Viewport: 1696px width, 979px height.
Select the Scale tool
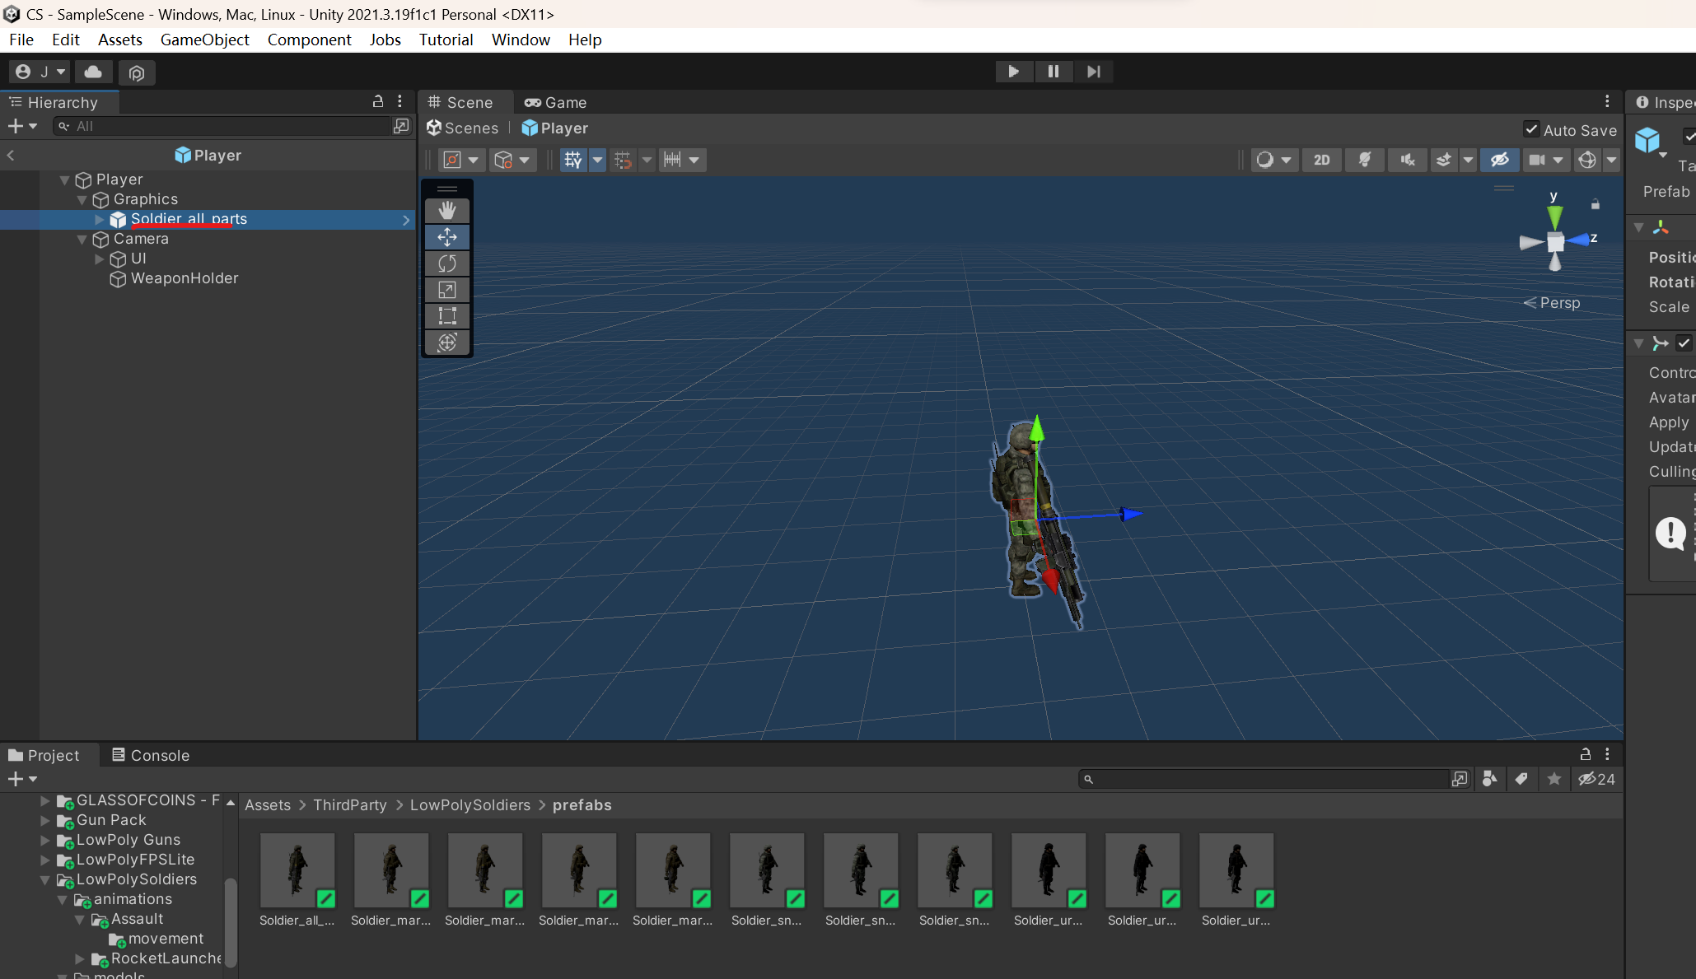pos(447,290)
